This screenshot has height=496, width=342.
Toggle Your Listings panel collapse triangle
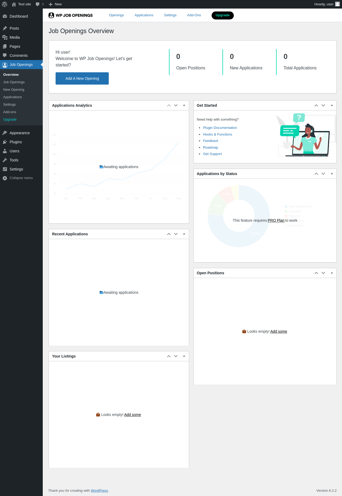(184, 356)
